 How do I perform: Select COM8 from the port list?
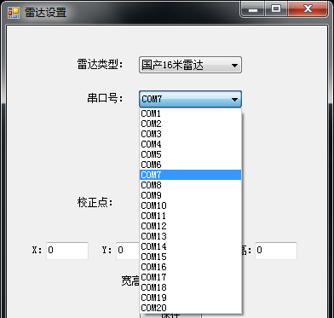pos(190,185)
